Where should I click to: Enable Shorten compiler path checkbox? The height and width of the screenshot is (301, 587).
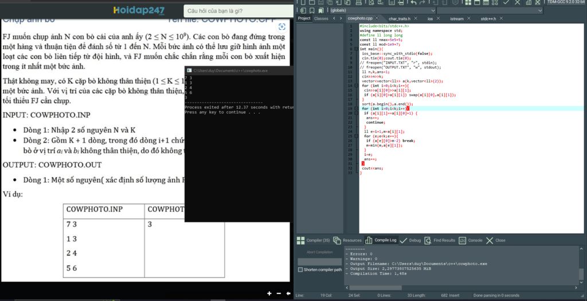pos(300,269)
